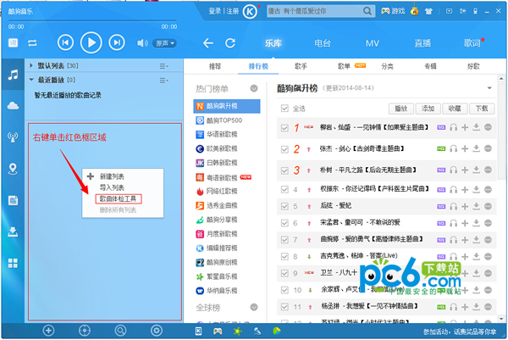
Task: Go back using the left arrow
Action: pyautogui.click(x=208, y=42)
